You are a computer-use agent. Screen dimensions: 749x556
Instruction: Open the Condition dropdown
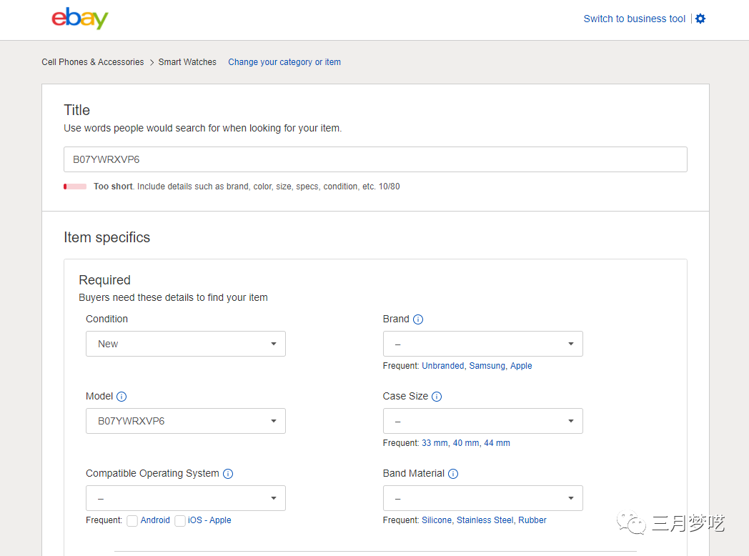pyautogui.click(x=186, y=344)
